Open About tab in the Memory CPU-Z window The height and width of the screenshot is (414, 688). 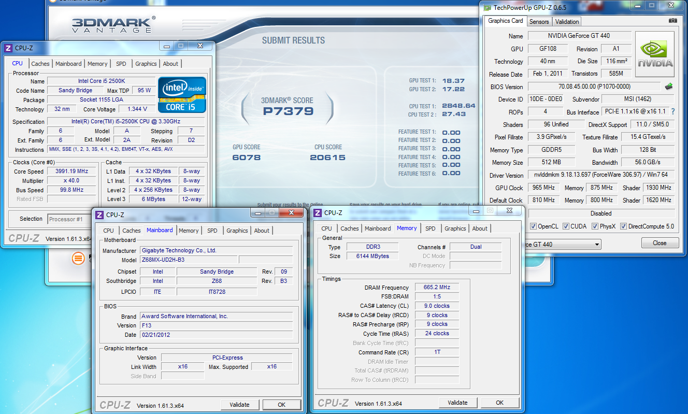coord(480,229)
